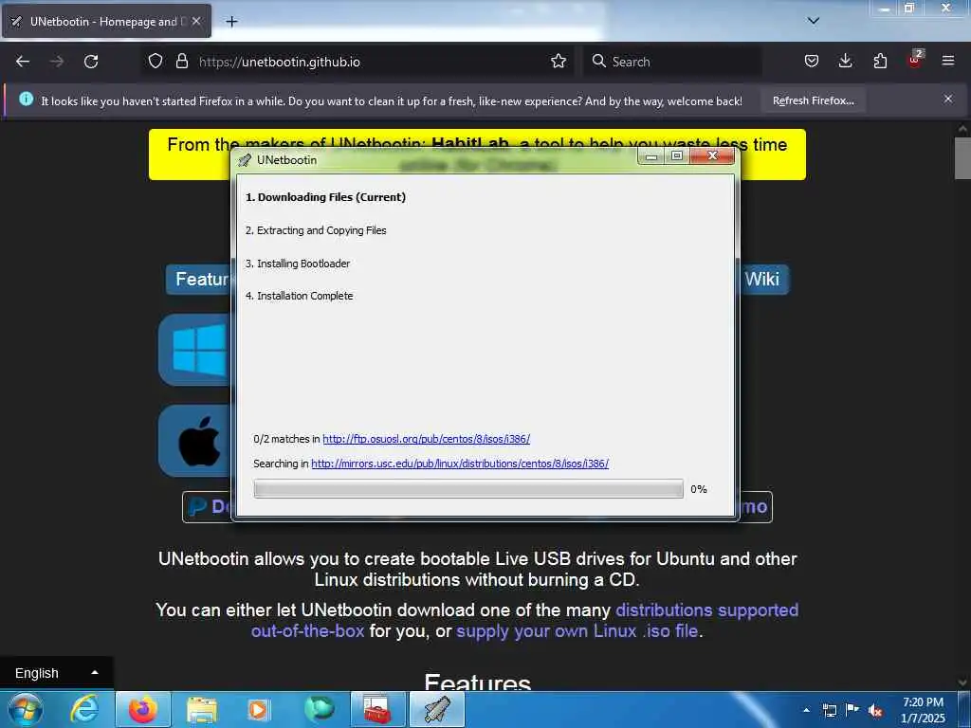Click the PayPal donate button
Screen dimensions: 971x728
tap(208, 507)
